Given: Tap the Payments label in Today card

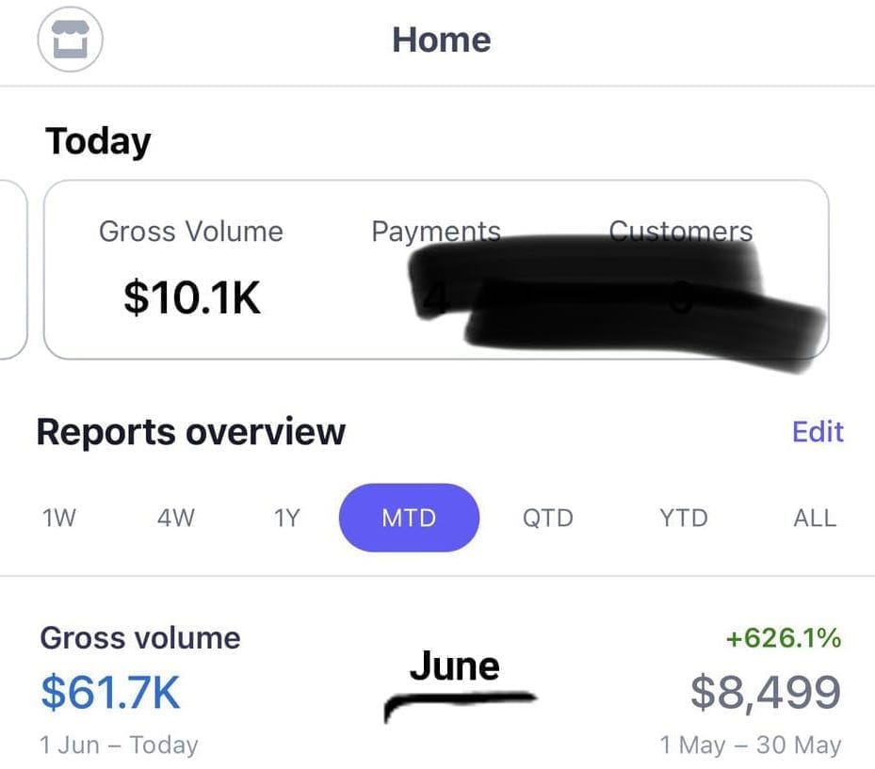Looking at the screenshot, I should tap(435, 232).
